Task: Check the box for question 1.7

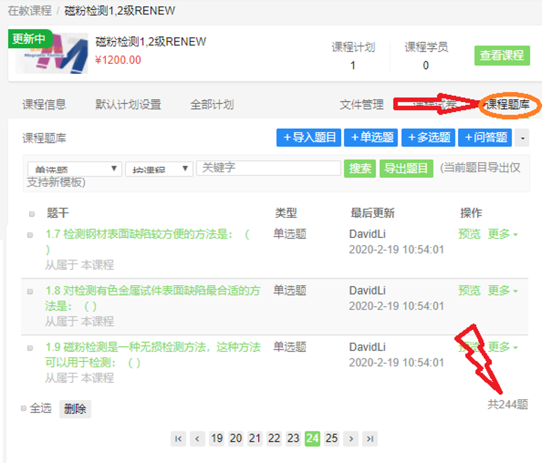Action: click(x=29, y=235)
